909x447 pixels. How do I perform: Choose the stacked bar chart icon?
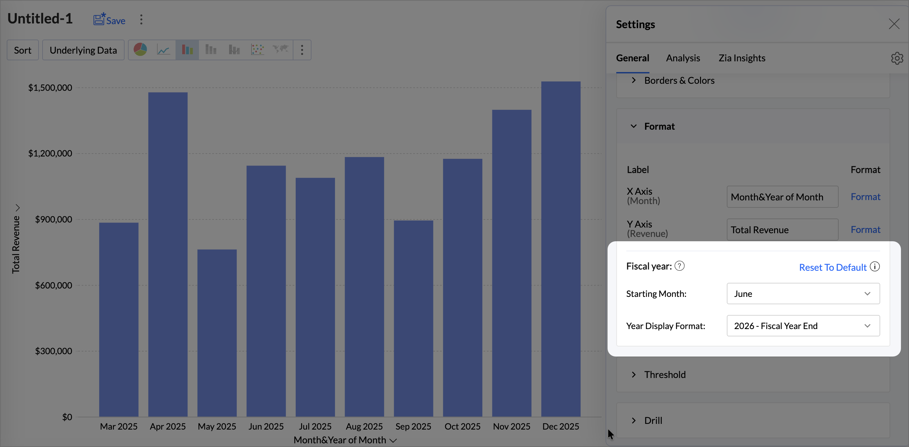point(211,50)
